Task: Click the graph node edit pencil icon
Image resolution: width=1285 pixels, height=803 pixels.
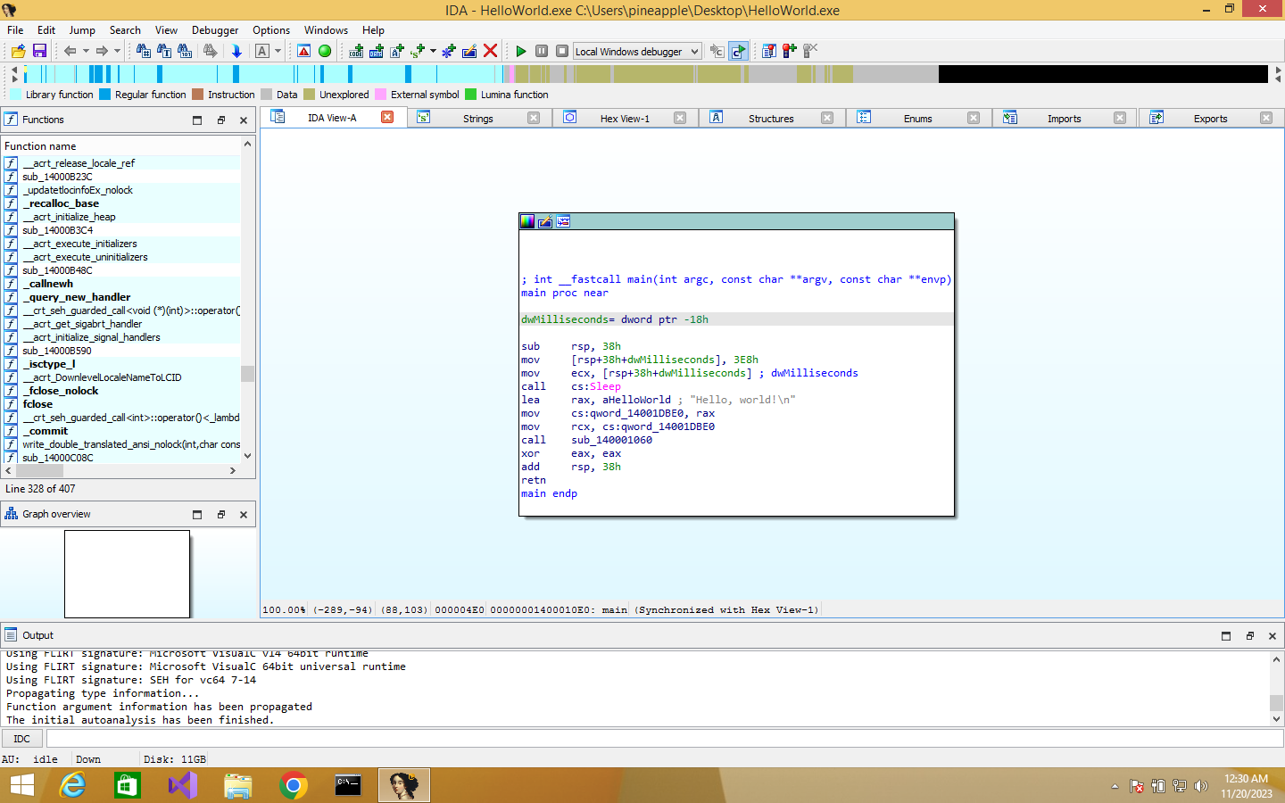Action: [x=545, y=221]
